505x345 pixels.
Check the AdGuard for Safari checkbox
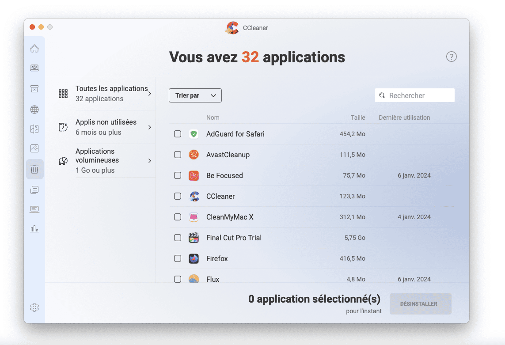point(178,134)
